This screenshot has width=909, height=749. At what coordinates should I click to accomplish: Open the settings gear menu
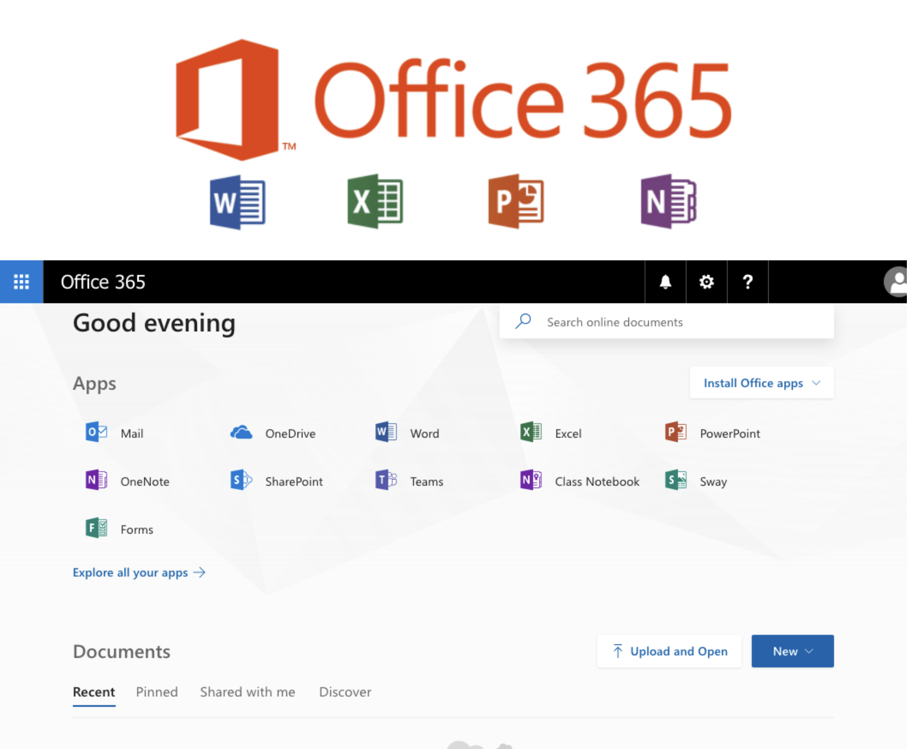tap(706, 282)
